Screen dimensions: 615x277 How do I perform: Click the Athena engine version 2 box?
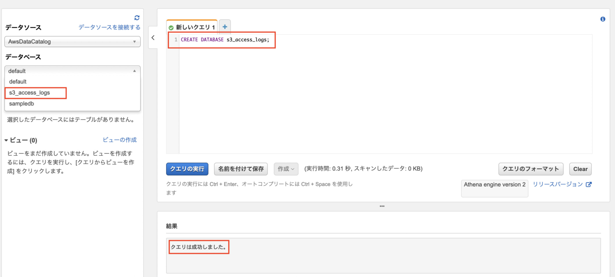494,188
